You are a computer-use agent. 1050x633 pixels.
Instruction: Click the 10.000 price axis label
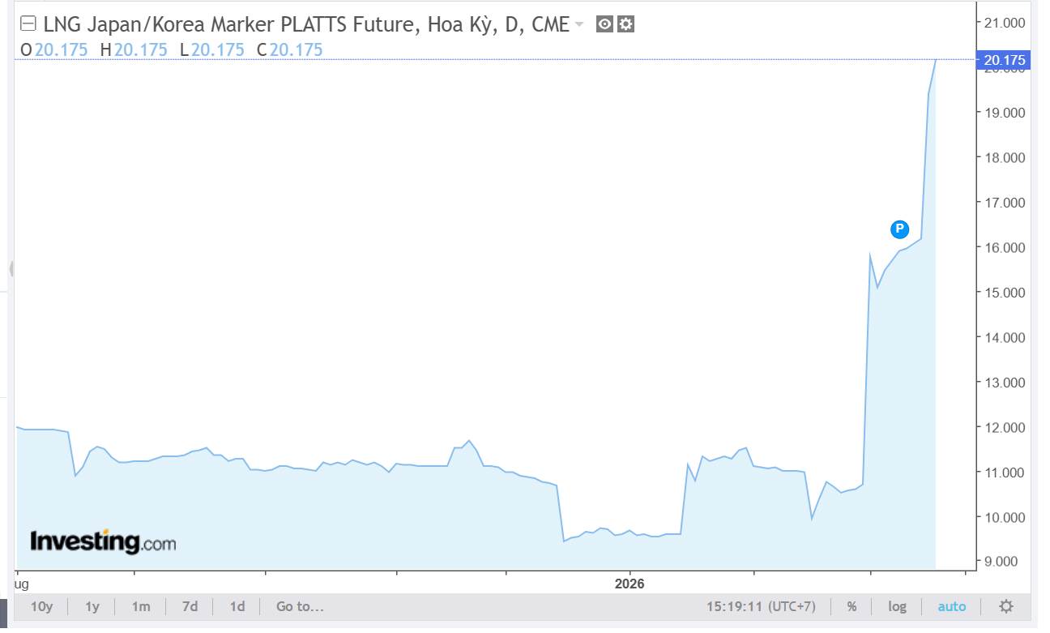coord(1003,517)
